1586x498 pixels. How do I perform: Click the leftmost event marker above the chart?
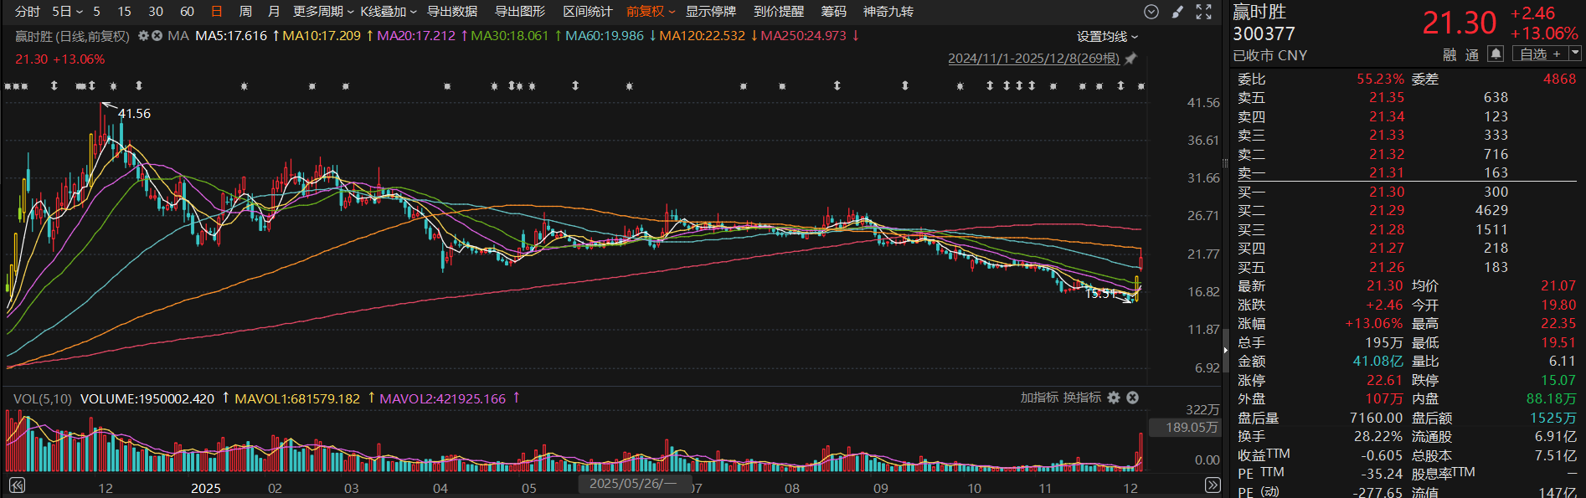[x=8, y=86]
